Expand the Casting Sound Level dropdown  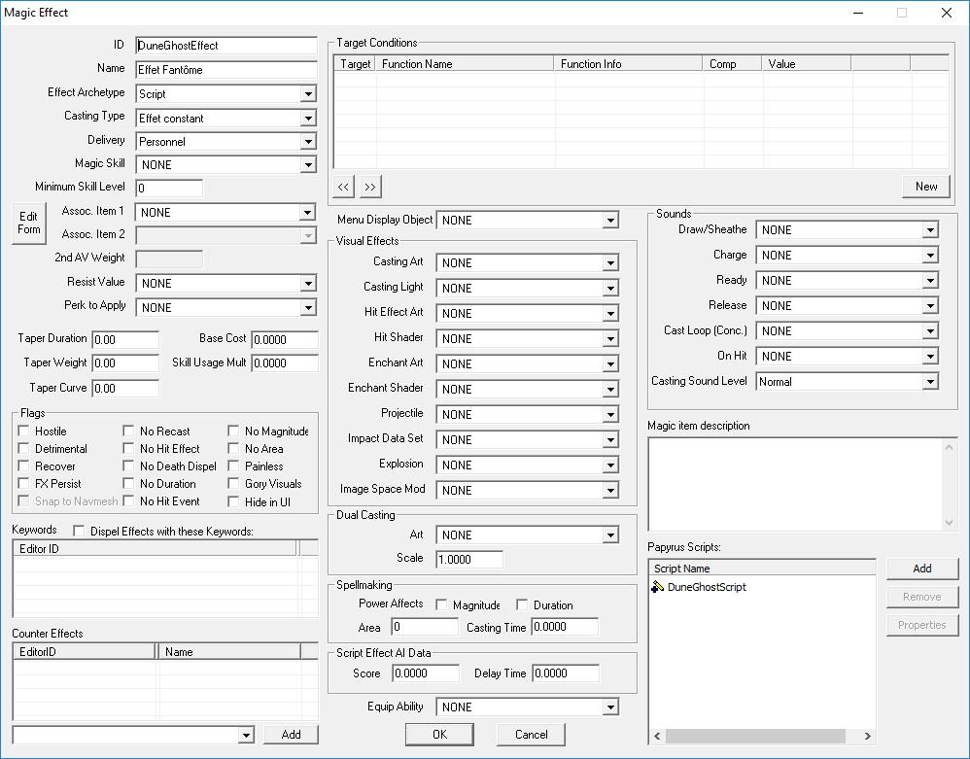point(930,382)
